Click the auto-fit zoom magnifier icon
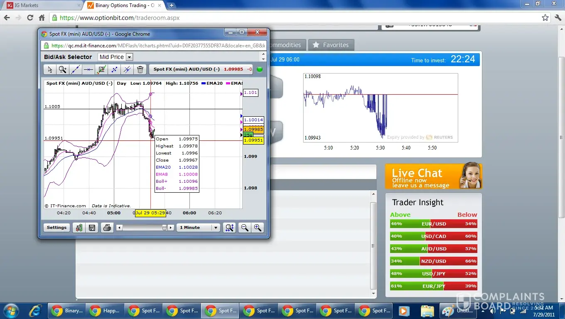Viewport: 565px width, 319px height. point(229,228)
